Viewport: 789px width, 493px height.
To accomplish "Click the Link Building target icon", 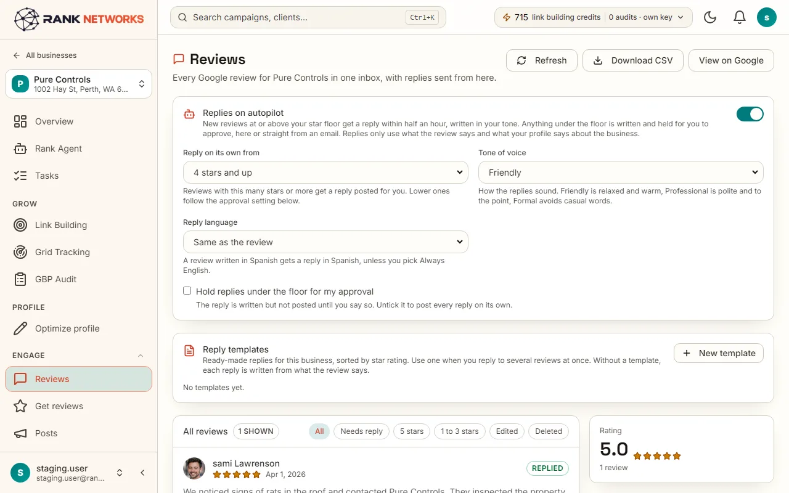I will tap(20, 225).
